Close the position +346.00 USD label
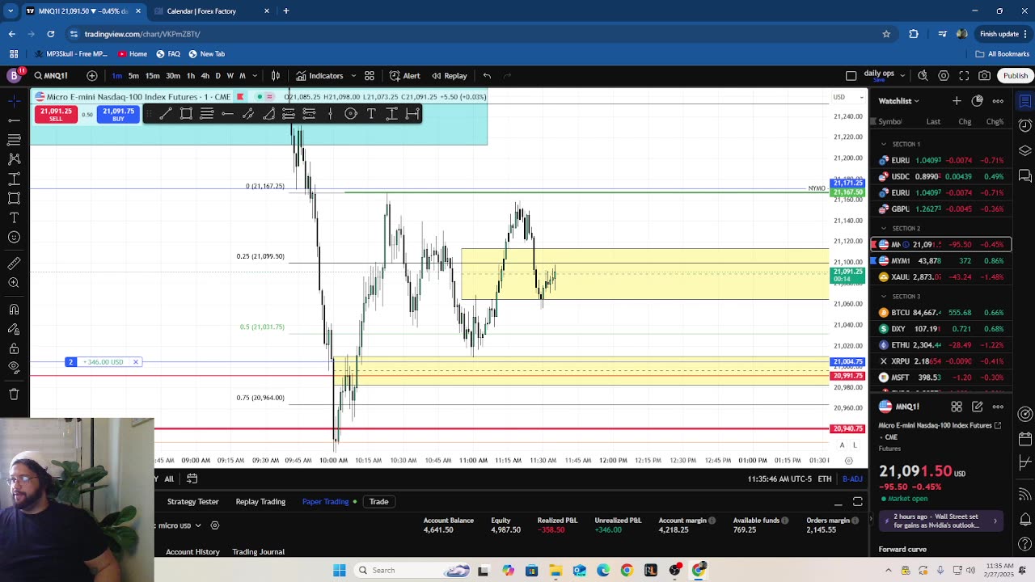 click(136, 362)
